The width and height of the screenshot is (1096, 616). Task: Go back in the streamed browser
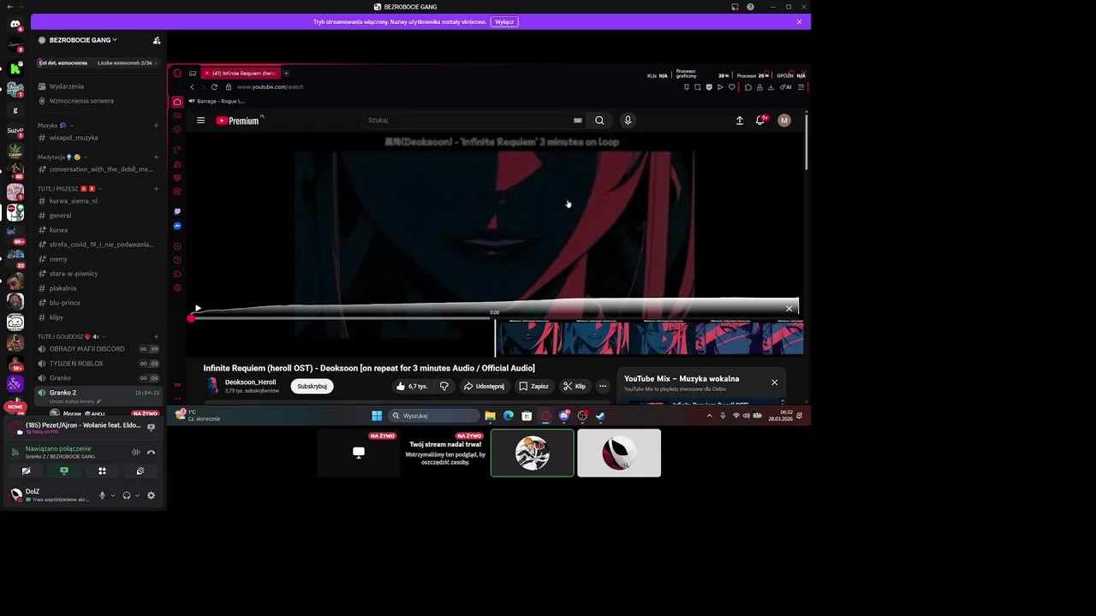click(x=192, y=86)
